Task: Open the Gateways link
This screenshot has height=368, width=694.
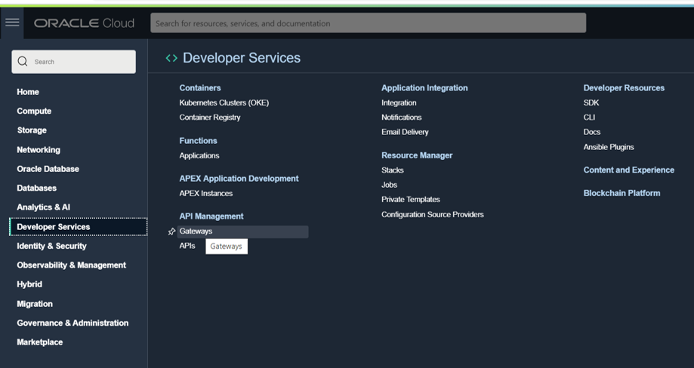Action: point(243,232)
